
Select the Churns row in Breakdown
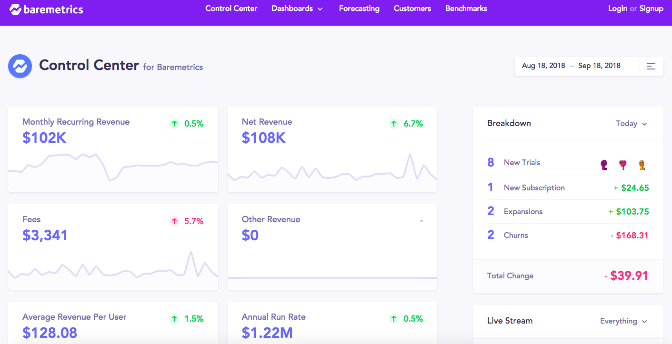point(568,236)
